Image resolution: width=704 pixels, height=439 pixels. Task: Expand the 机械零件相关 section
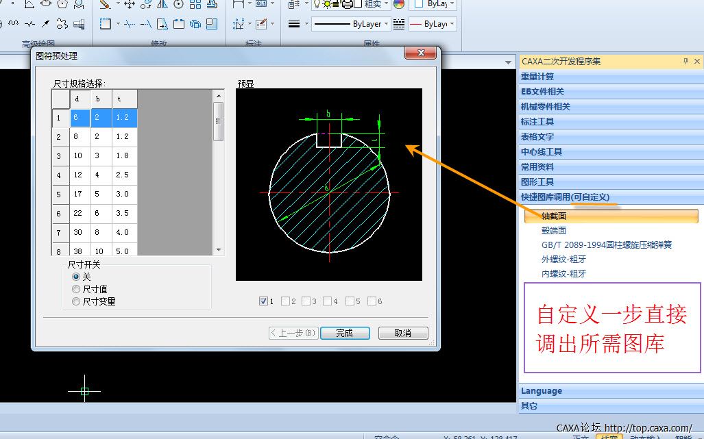546,107
